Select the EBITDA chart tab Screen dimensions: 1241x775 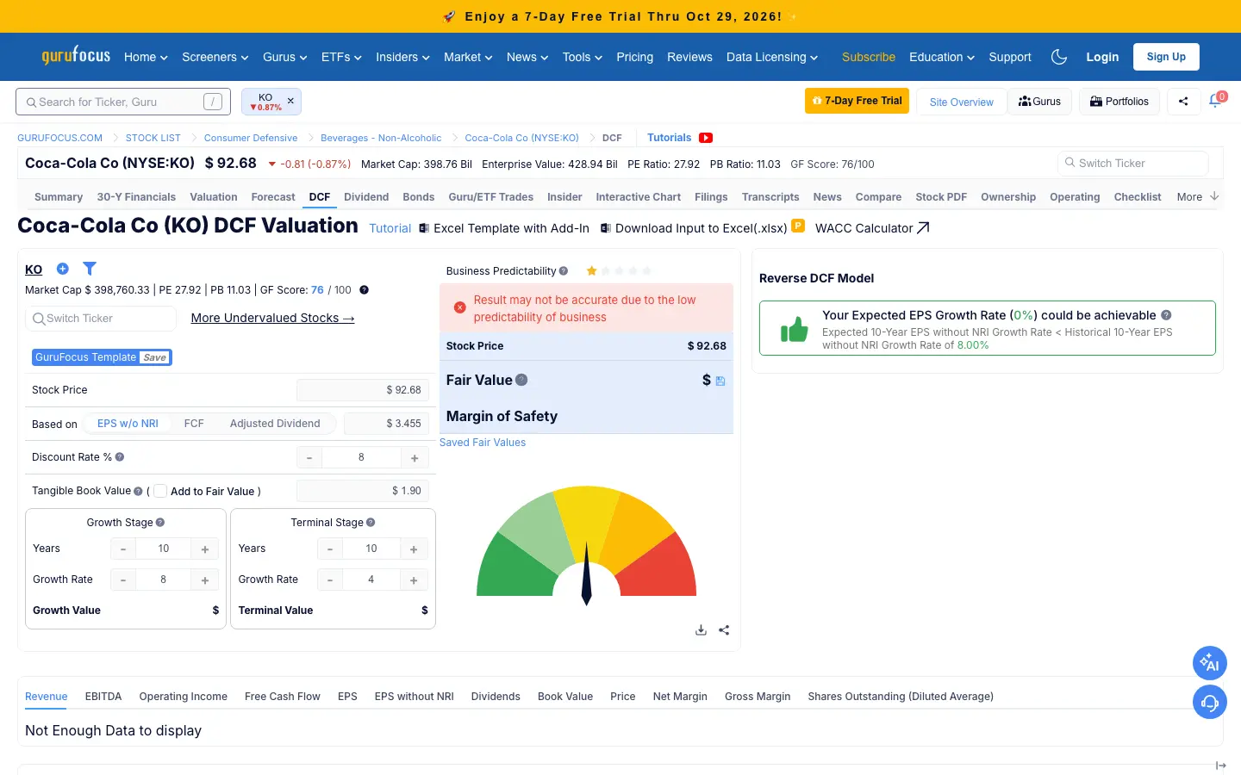click(103, 697)
